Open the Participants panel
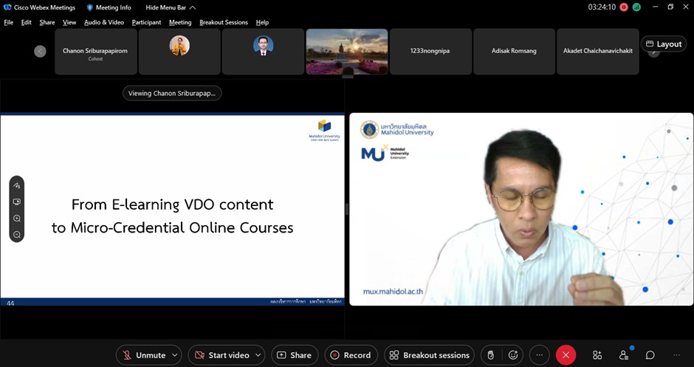This screenshot has height=367, width=694. point(623,355)
